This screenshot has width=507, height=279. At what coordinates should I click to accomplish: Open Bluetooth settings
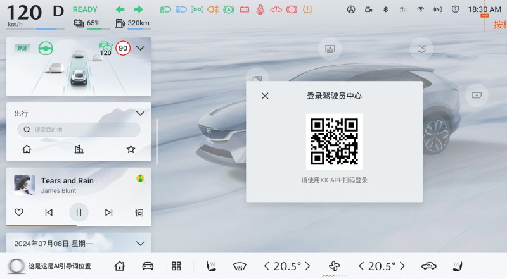coord(385,9)
